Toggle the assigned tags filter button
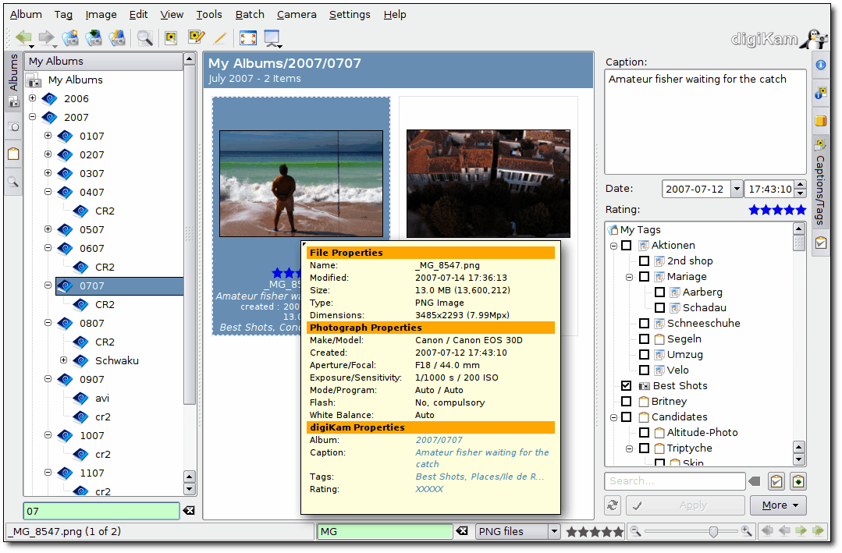Screen dimensions: 842x553 pos(776,481)
